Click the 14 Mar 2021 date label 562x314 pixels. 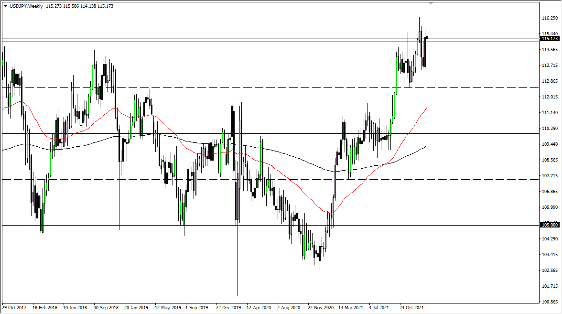point(351,308)
